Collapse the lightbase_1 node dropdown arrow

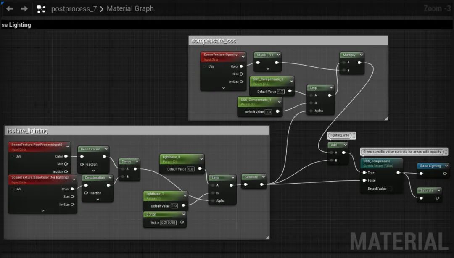[185, 196]
